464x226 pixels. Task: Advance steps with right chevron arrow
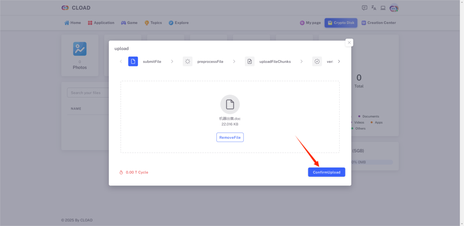(339, 61)
